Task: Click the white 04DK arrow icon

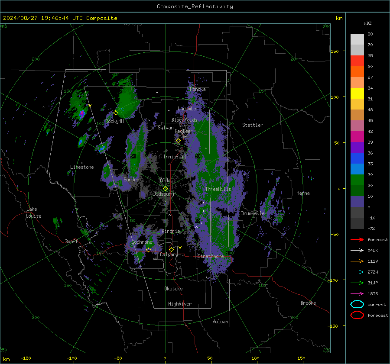Action: pyautogui.click(x=357, y=250)
